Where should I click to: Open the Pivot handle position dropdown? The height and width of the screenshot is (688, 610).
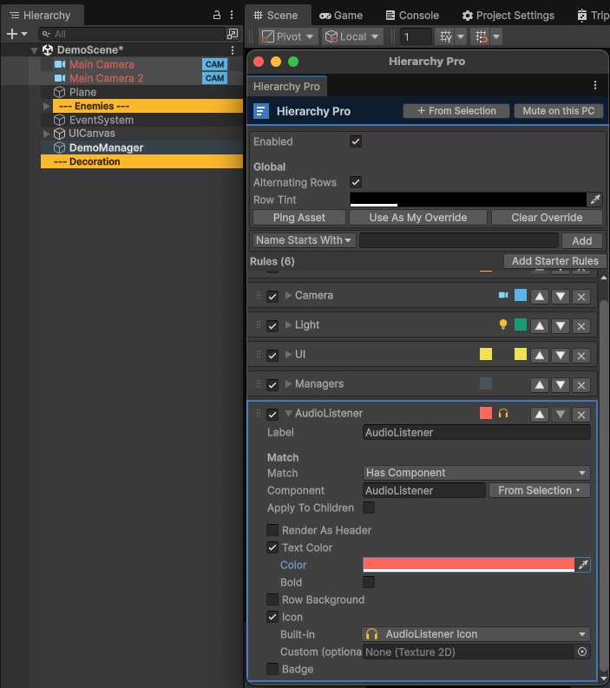click(288, 36)
